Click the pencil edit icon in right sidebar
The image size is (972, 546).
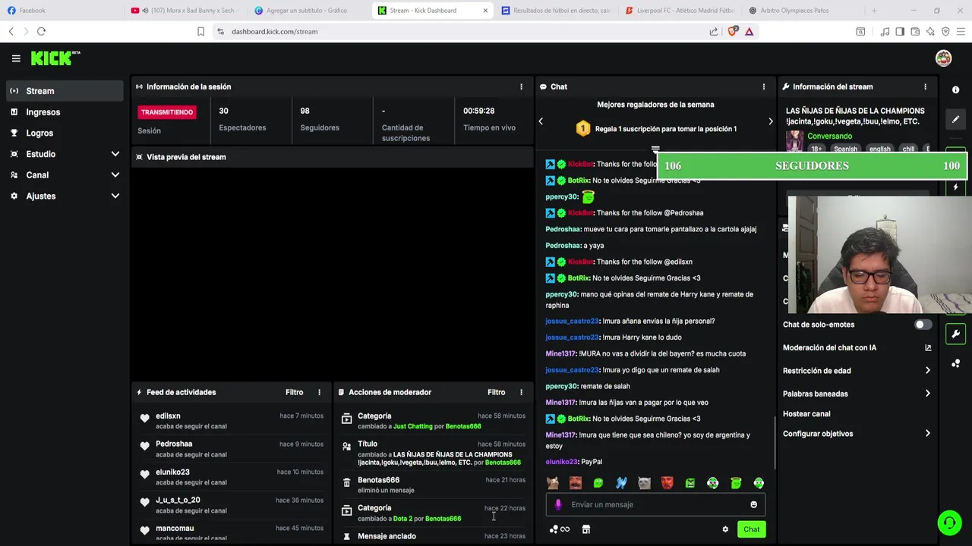tap(955, 119)
